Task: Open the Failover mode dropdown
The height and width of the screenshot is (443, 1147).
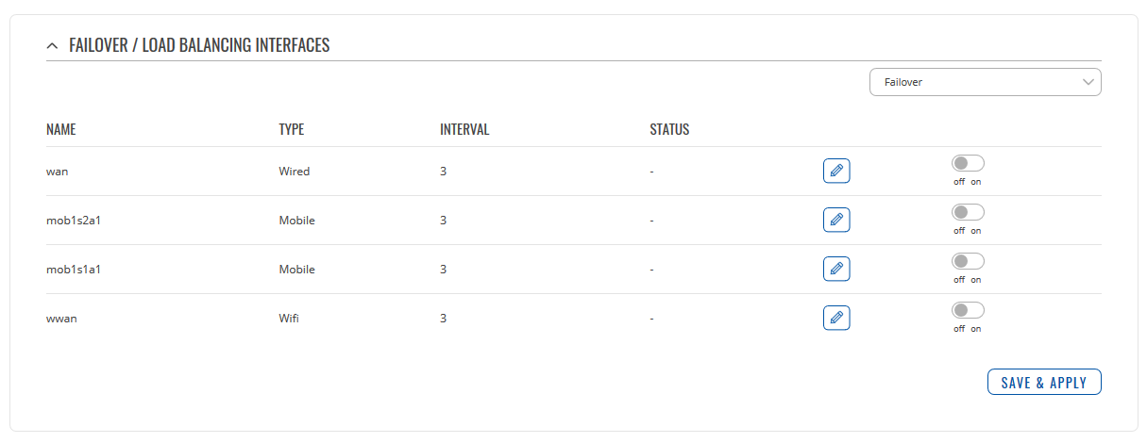Action: point(985,82)
